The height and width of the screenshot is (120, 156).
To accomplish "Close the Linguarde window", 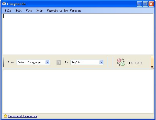I will pyautogui.click(x=151, y=4).
